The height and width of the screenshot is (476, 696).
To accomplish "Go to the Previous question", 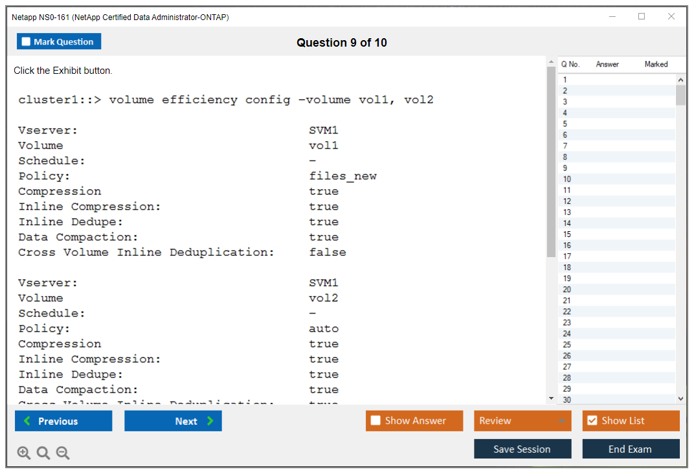I will [63, 421].
